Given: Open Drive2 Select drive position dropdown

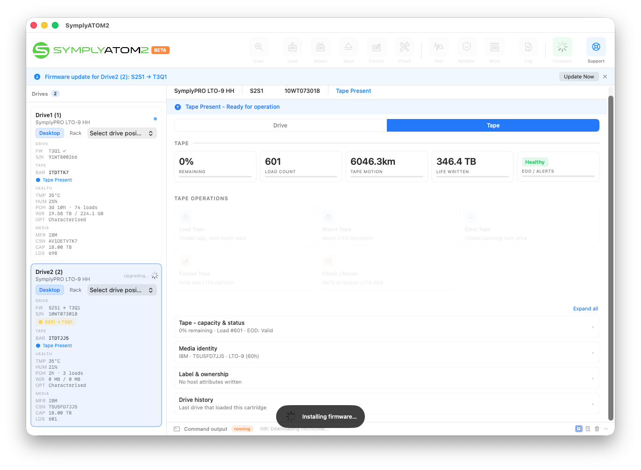Looking at the screenshot, I should coord(122,290).
